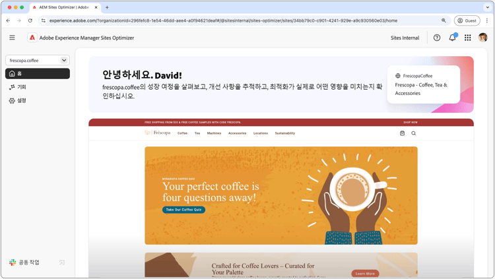This screenshot has height=279, width=495.
Task: Click Crafted for Coffee Lovers headline
Action: pos(263,269)
